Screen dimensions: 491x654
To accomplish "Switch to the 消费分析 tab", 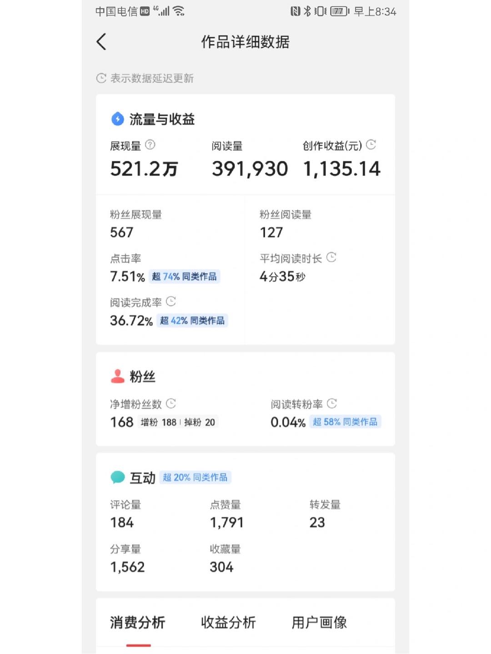I will 137,622.
